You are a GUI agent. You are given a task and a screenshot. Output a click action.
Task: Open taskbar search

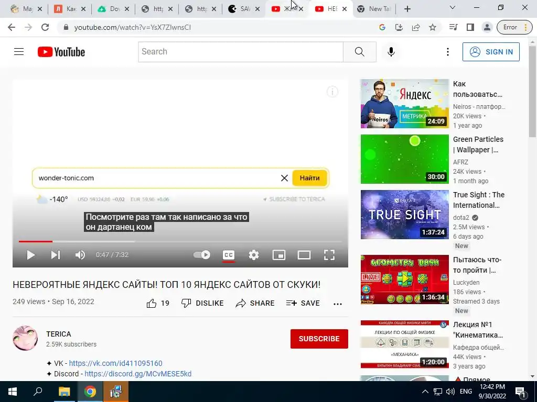pos(38,392)
